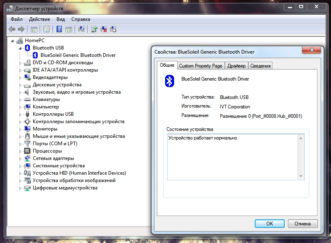
Task: Select the Устройства HID icon
Action: pos(27,173)
